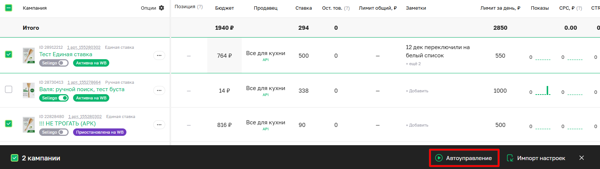Sort by the Бюджет column header
Screen dimensions: 600x169
tap(224, 8)
